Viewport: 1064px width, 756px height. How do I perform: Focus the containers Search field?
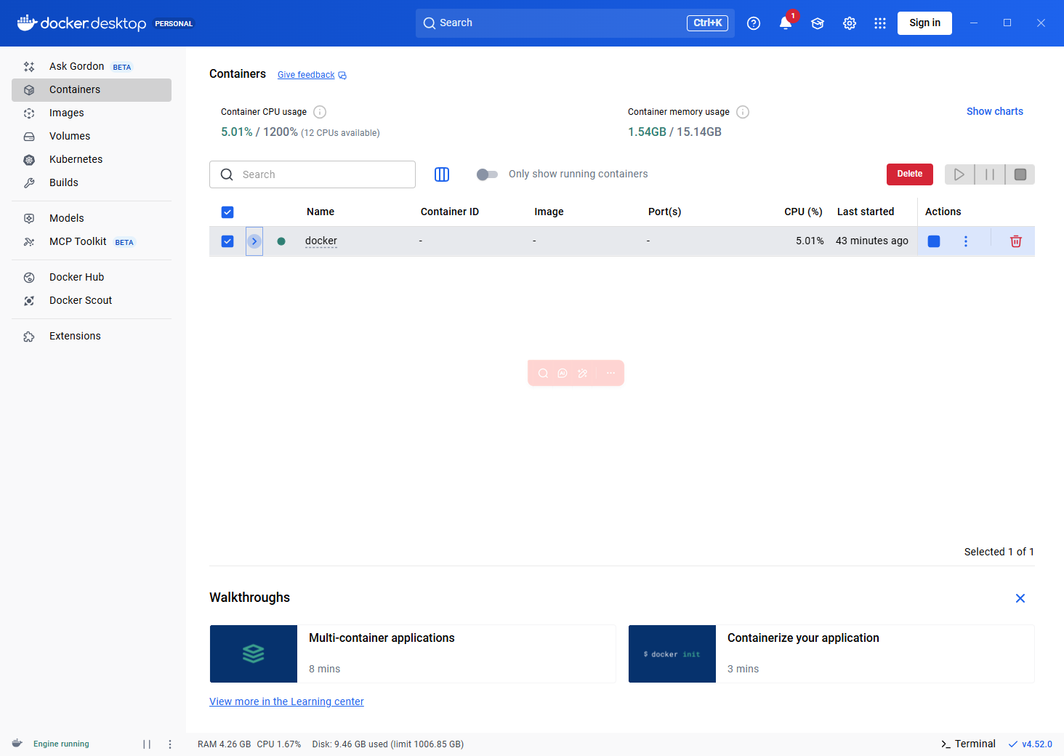coord(313,174)
